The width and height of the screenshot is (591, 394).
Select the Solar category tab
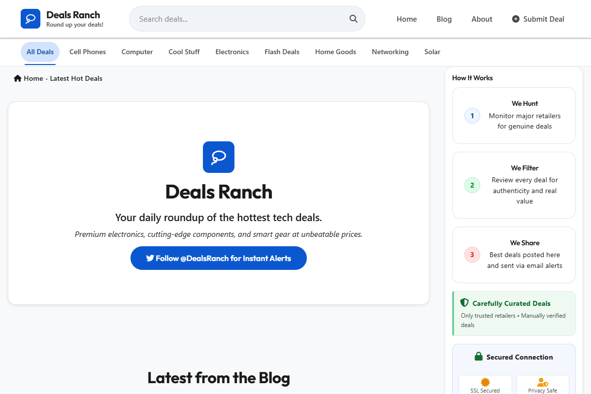coord(432,52)
